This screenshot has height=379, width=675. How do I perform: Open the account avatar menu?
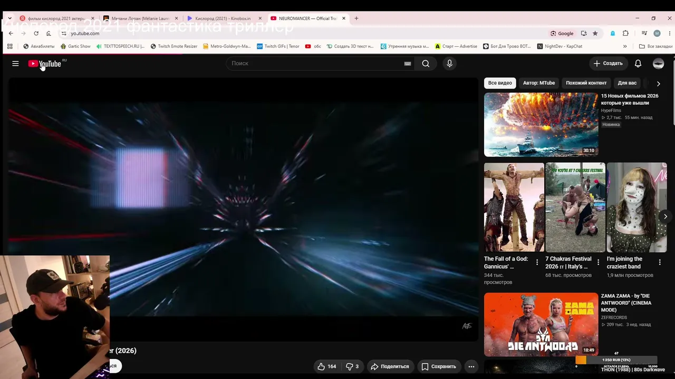658,64
